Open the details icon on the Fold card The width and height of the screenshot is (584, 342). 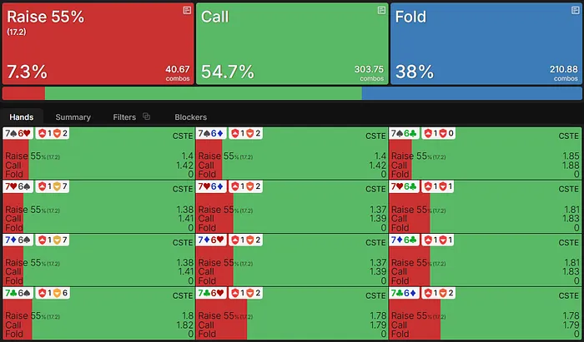[574, 10]
